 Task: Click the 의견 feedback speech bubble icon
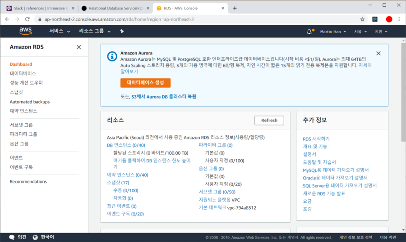coord(12,237)
